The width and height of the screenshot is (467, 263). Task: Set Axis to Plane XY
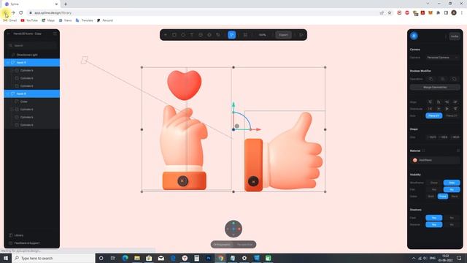434,115
